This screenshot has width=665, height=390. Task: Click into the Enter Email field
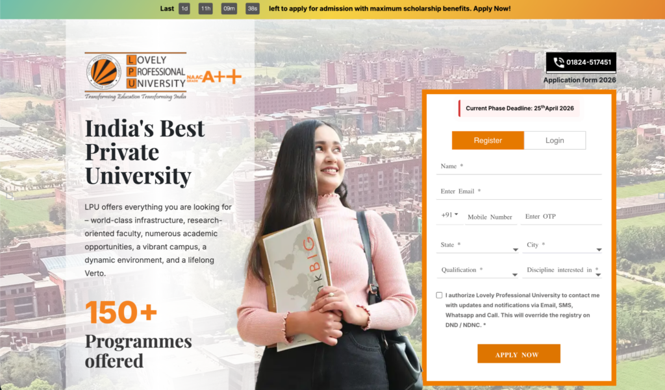(x=519, y=191)
